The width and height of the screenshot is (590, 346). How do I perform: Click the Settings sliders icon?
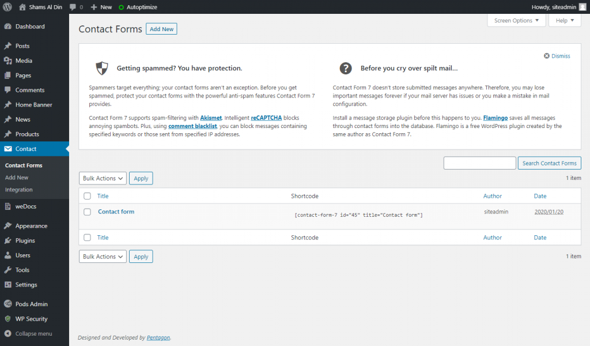[7, 285]
